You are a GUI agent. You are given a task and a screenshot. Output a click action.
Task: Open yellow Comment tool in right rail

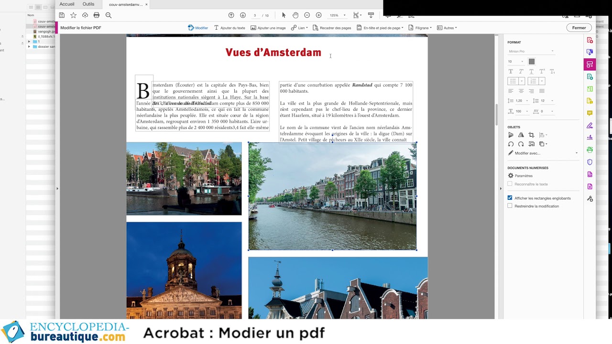pyautogui.click(x=590, y=113)
